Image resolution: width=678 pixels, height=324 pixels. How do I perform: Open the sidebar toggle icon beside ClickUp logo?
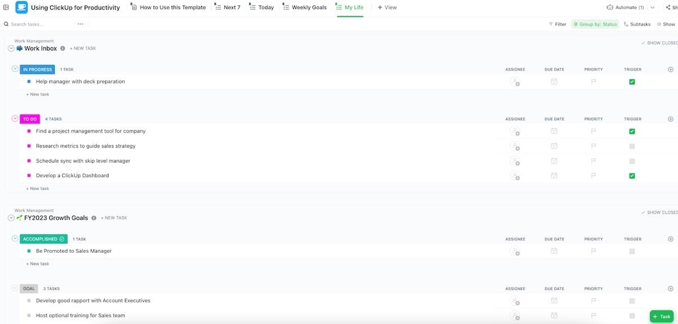tap(6, 7)
